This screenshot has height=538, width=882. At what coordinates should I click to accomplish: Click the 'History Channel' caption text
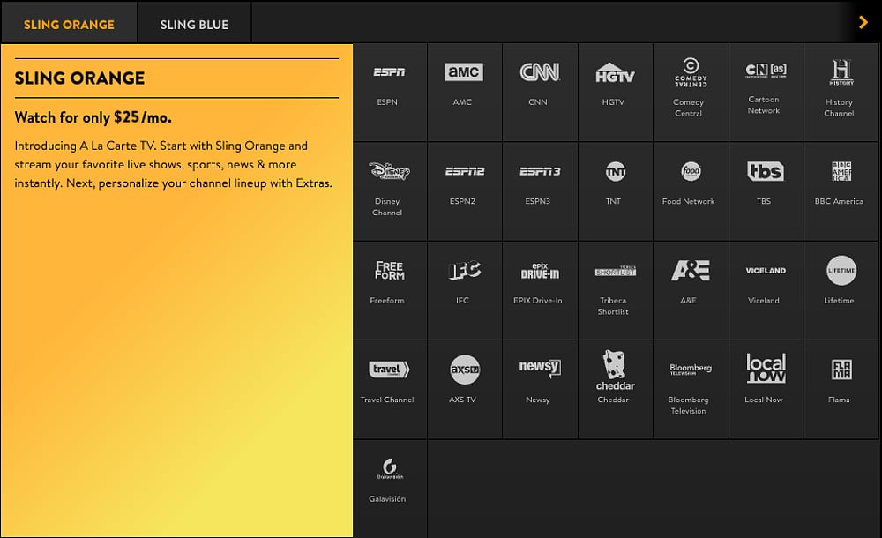click(839, 108)
